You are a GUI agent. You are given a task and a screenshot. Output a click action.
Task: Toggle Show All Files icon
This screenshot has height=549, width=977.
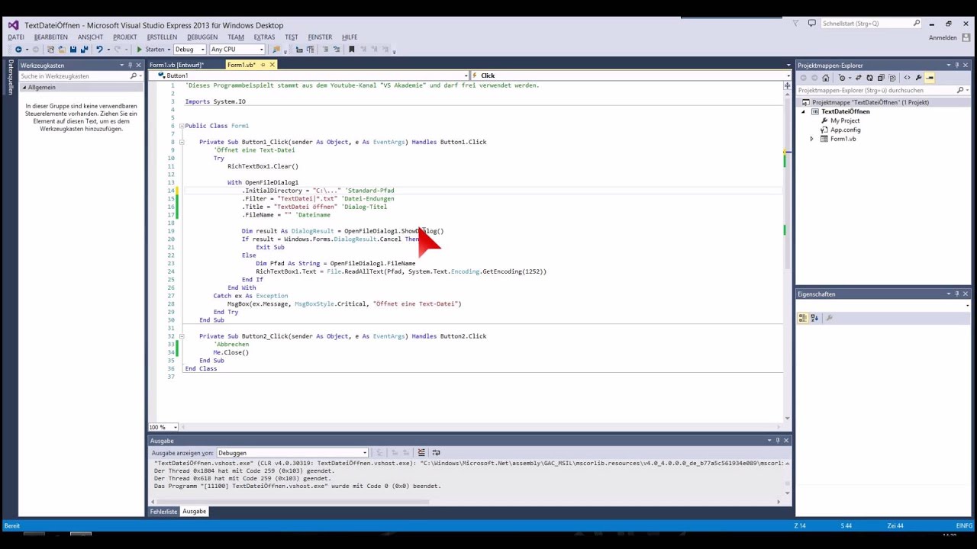[892, 78]
